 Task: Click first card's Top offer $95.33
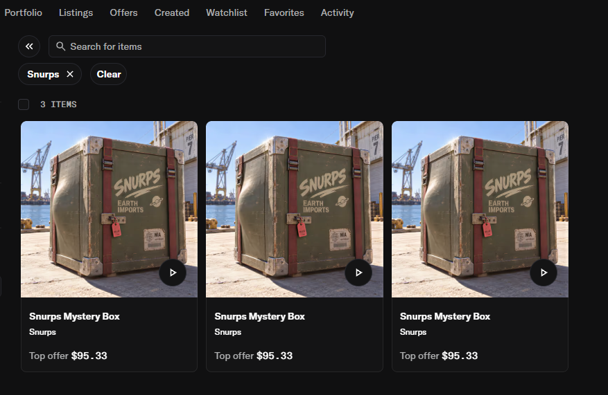point(68,356)
